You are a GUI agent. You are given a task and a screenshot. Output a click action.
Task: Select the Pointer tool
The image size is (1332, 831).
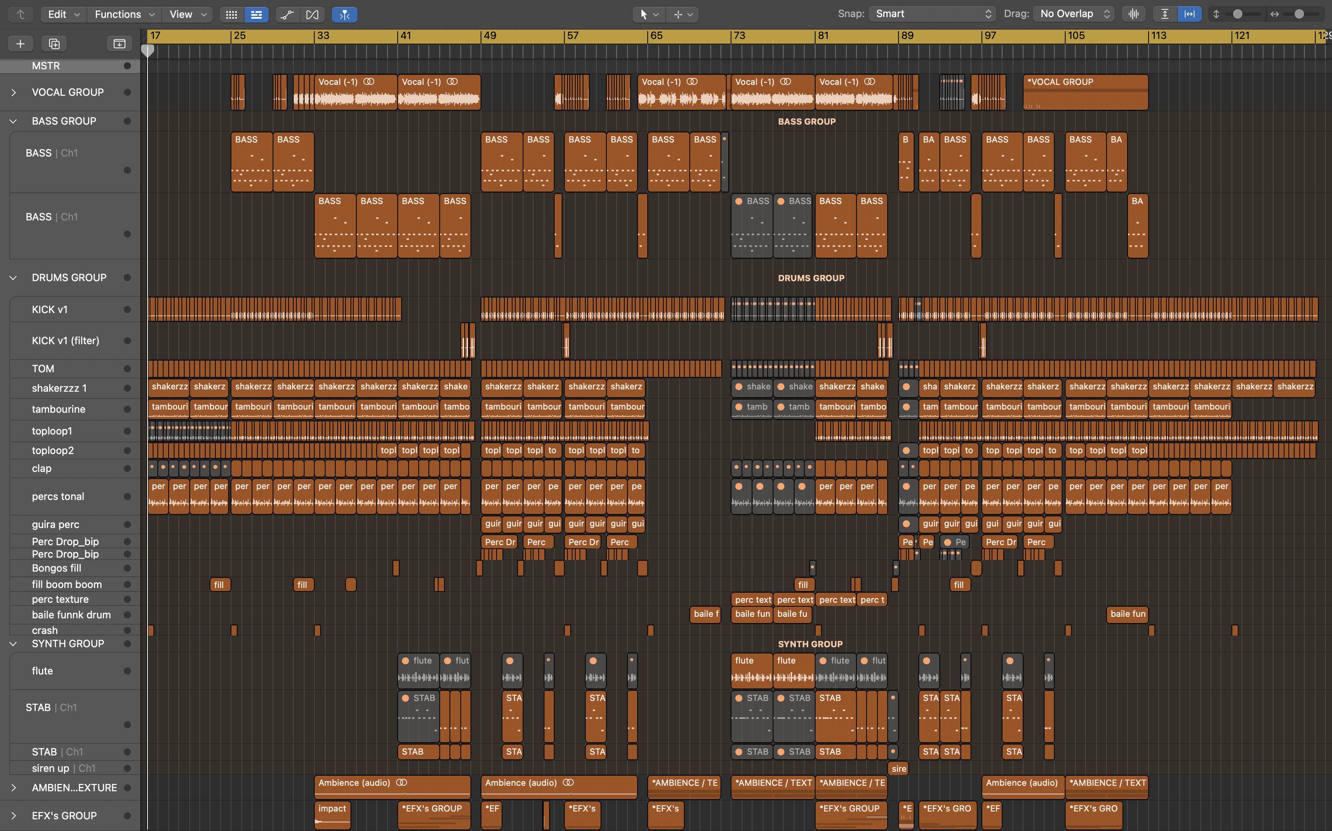tap(643, 14)
